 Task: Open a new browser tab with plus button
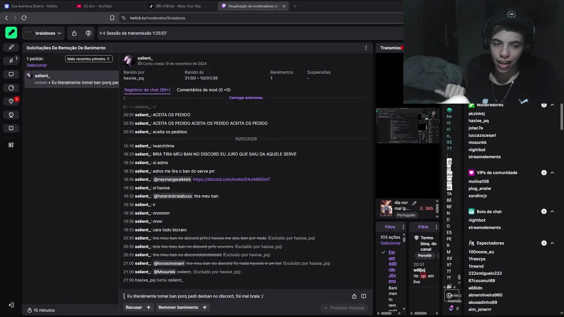(x=295, y=6)
